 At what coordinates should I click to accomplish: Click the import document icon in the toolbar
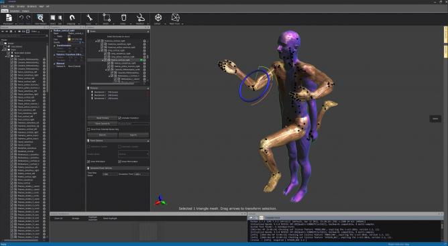pyautogui.click(x=9, y=17)
